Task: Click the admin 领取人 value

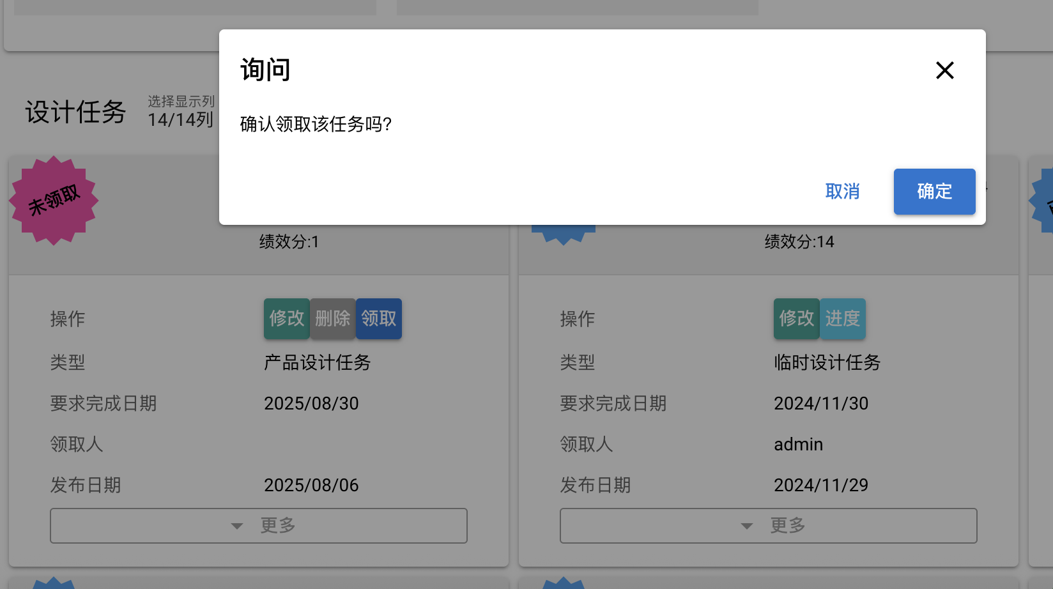Action: pos(798,445)
